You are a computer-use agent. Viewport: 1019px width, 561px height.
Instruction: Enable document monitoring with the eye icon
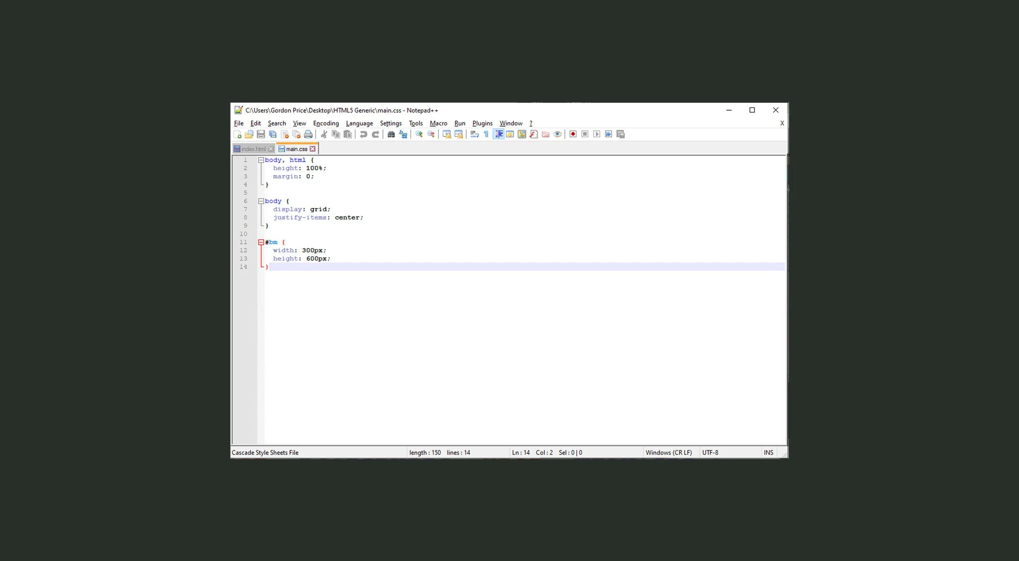coord(557,134)
